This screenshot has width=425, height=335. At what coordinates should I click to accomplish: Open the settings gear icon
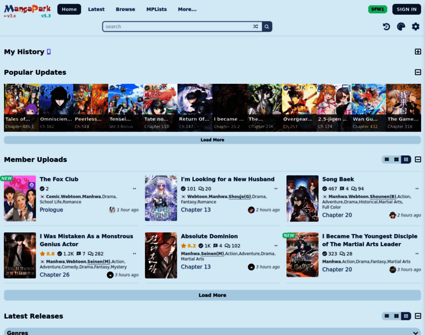[415, 26]
